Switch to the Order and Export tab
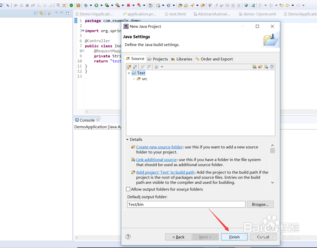The height and width of the screenshot is (248, 317). click(214, 59)
